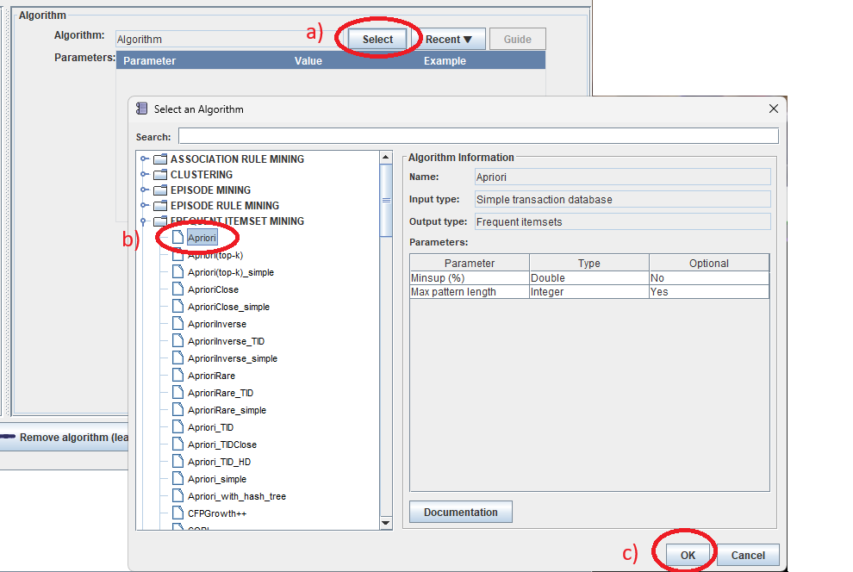This screenshot has height=572, width=853.
Task: Select the Apriori_simple algorithm
Action: pos(216,479)
